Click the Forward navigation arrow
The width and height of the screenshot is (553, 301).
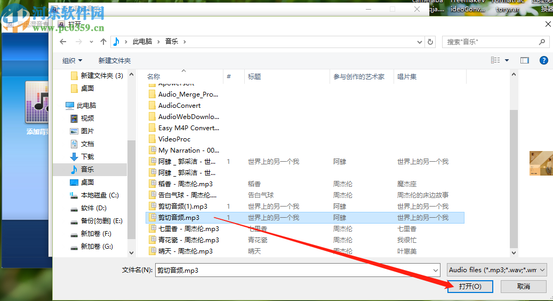pos(78,42)
